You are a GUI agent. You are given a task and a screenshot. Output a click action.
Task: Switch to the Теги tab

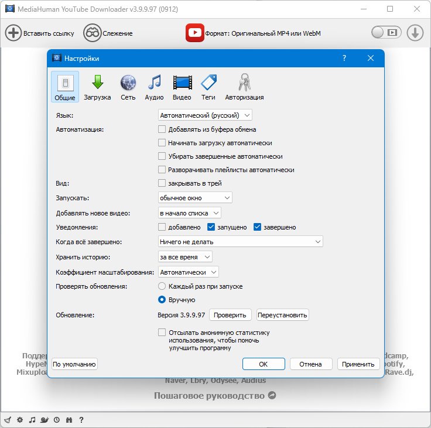(208, 87)
